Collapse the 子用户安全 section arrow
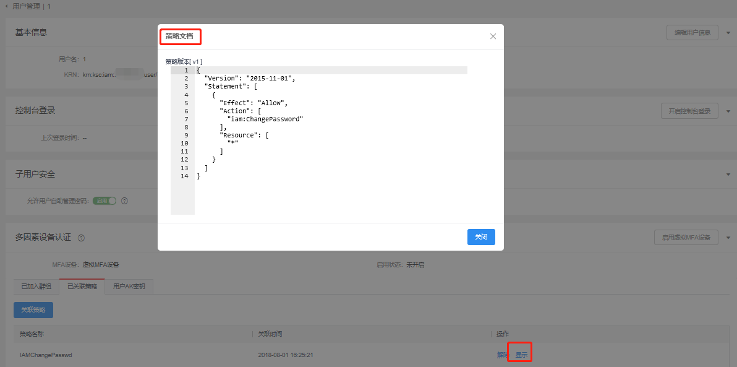The width and height of the screenshot is (737, 367). pyautogui.click(x=728, y=175)
